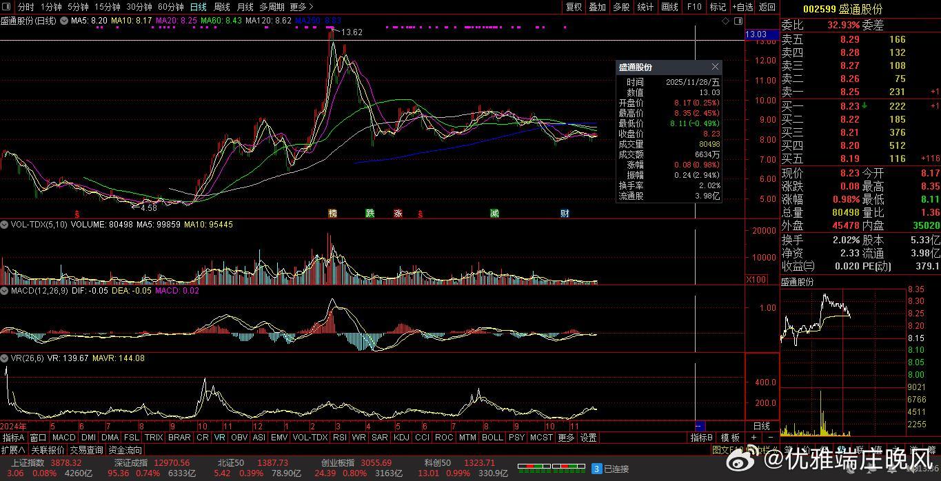Activate the 画线 drawing tool
Screen dimensions: 941x481
(x=669, y=7)
